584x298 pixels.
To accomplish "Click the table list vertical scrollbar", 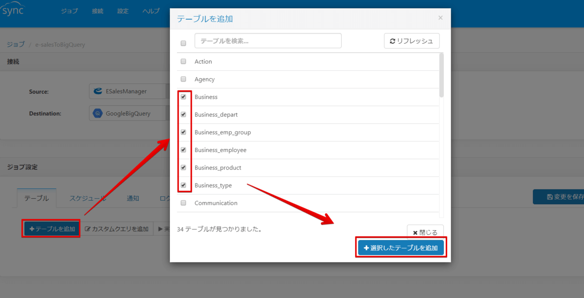I will (441, 75).
